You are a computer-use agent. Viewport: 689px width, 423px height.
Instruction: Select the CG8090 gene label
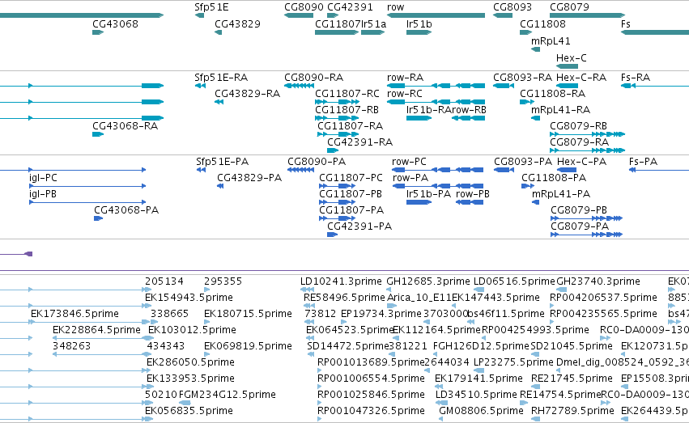pos(304,7)
